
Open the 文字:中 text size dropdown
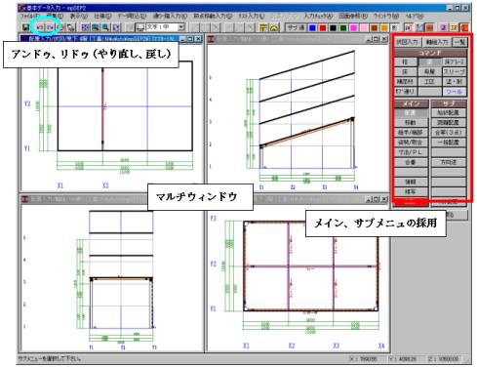click(181, 27)
